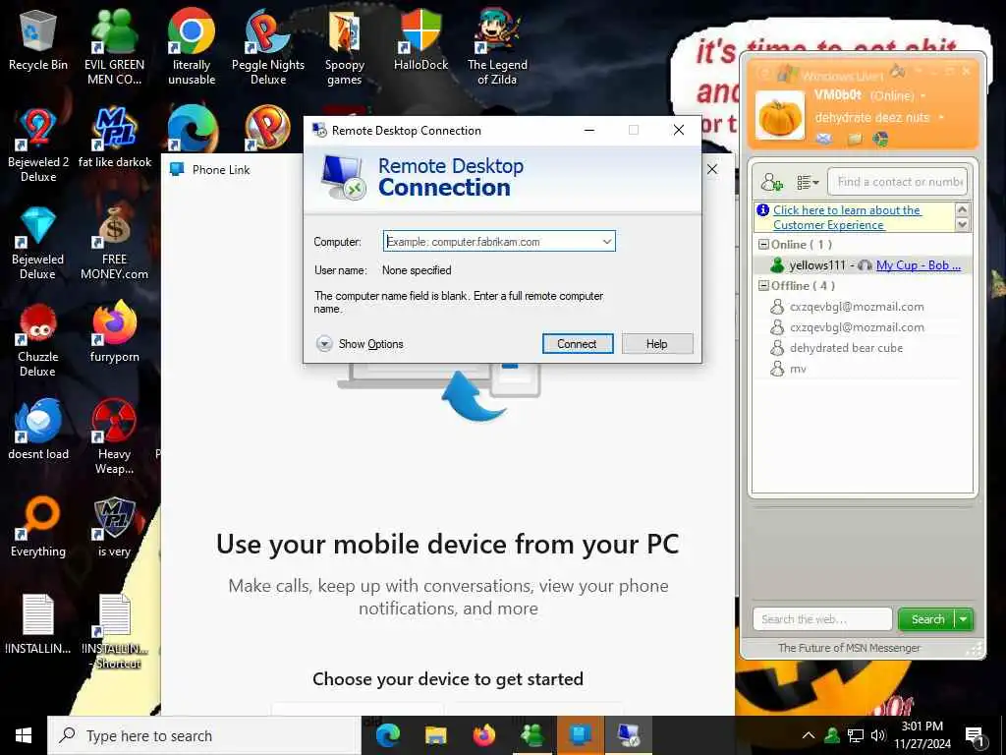This screenshot has height=755, width=1006.
Task: Click the Windows Start button
Action: 24,735
